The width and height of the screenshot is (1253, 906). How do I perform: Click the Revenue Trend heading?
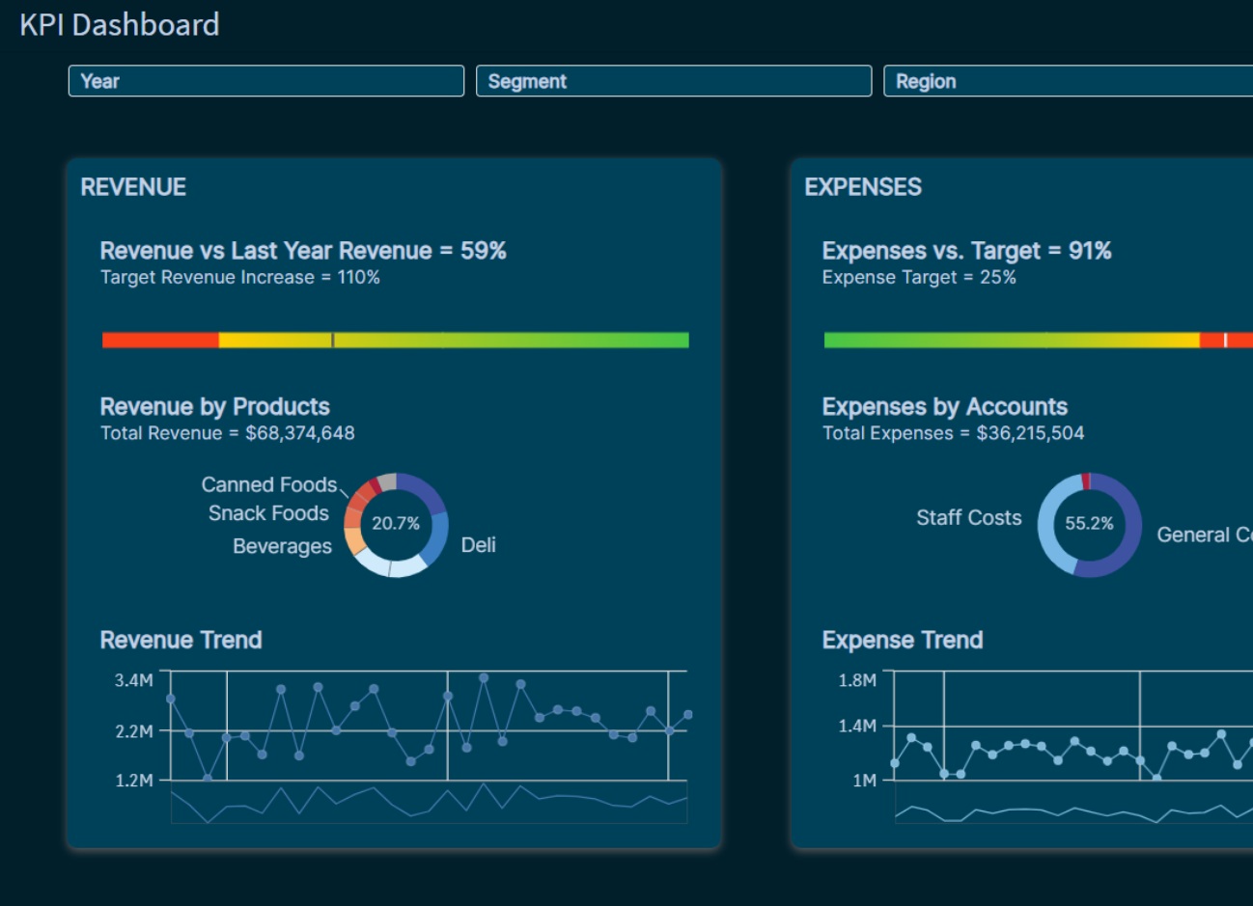[x=181, y=640]
